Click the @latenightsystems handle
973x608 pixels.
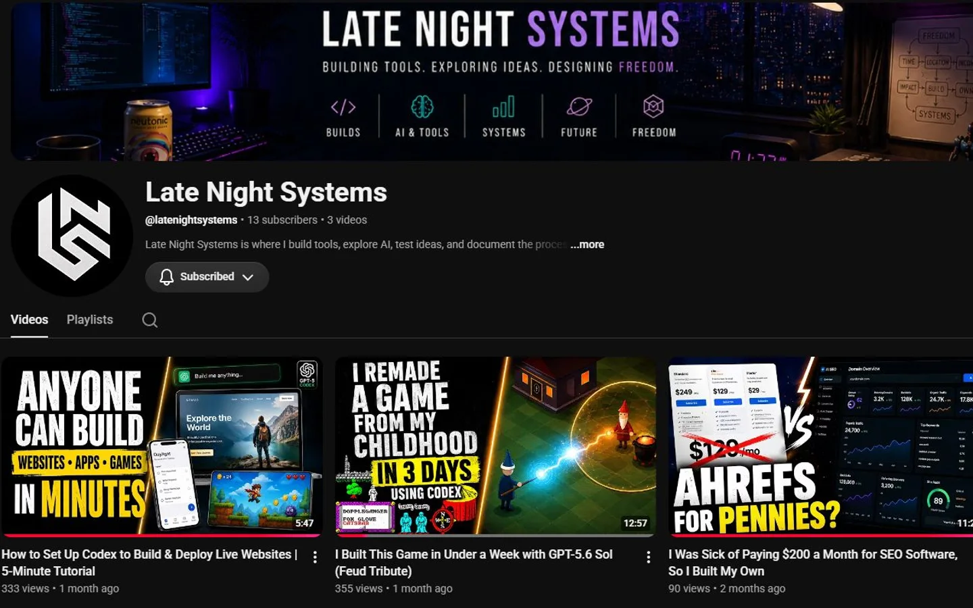191,220
